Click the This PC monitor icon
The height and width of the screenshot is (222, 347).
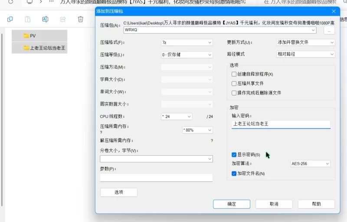29,2
